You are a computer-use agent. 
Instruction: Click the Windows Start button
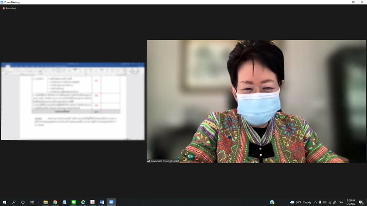coord(4,202)
